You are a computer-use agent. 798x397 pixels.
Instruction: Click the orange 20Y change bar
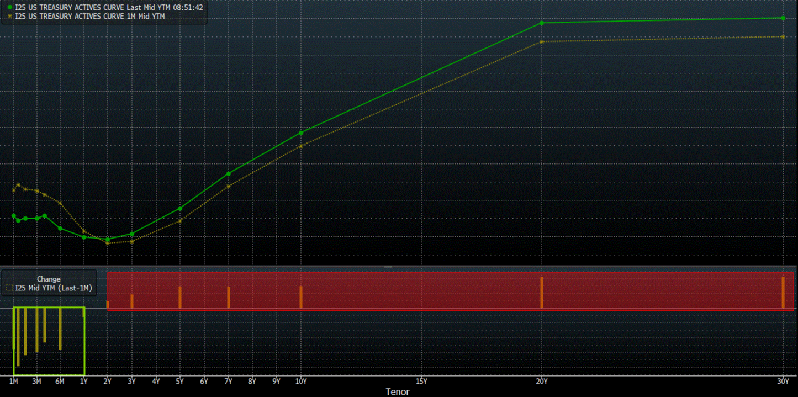[x=542, y=293]
